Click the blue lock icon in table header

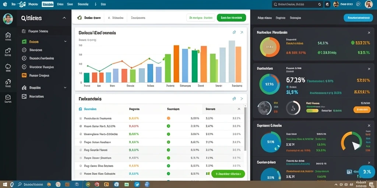80,109
